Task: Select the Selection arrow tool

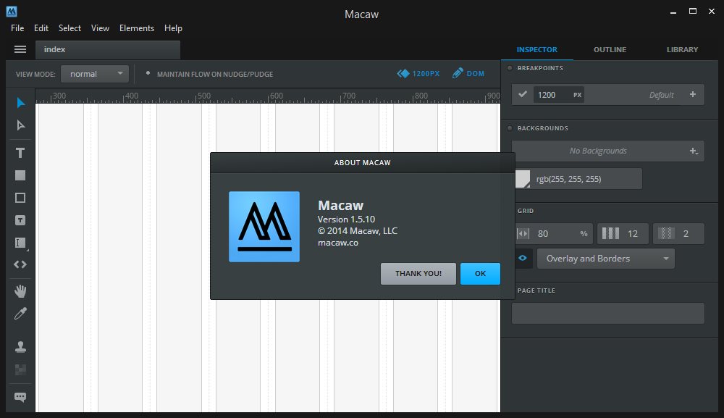Action: point(20,103)
